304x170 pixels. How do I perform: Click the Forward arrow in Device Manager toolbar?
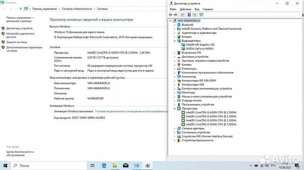pyautogui.click(x=176, y=15)
